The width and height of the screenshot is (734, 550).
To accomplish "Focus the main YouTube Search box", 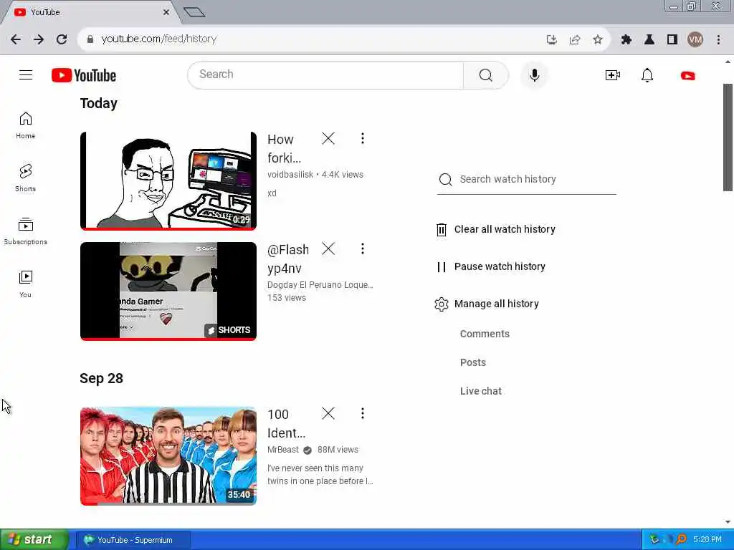I will tap(325, 74).
